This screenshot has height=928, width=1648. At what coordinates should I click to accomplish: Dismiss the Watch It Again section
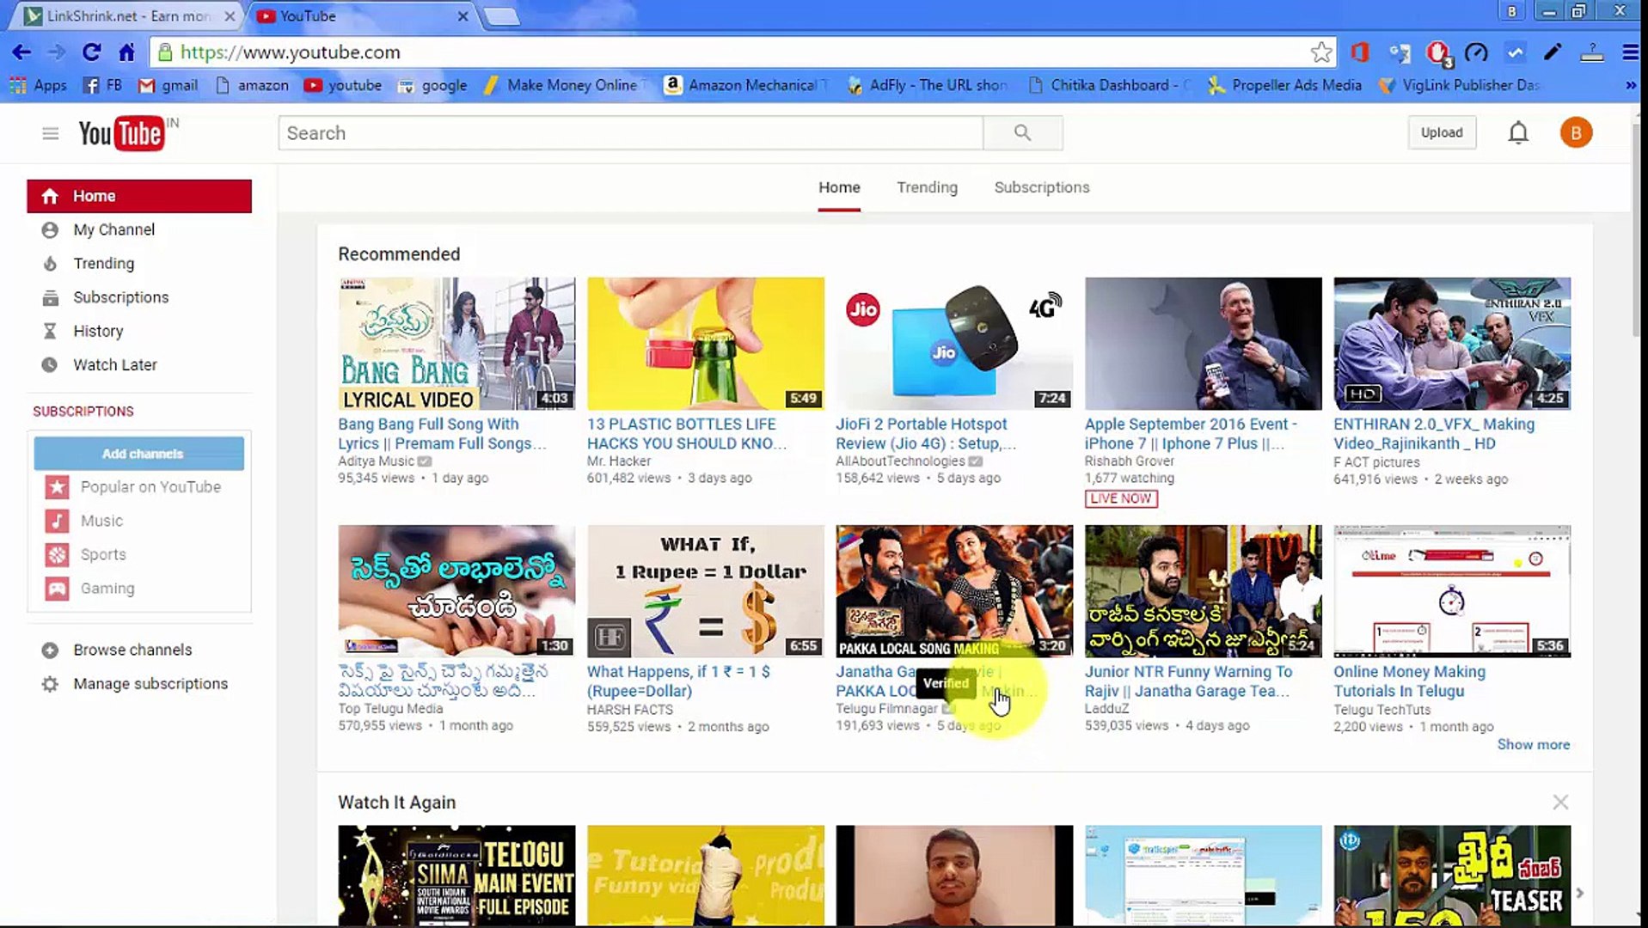click(1561, 802)
